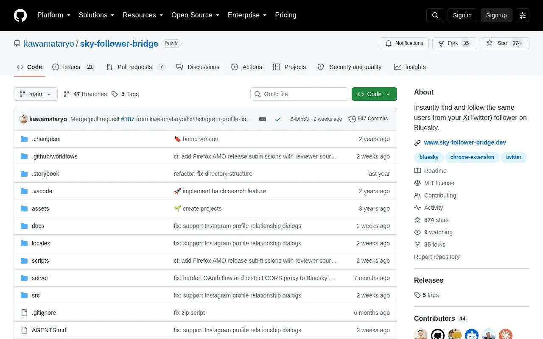This screenshot has width=543, height=339.
Task: Open the AGENTS.md file
Action: (x=49, y=330)
